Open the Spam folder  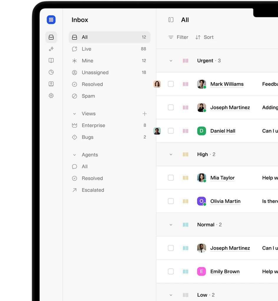point(109,96)
